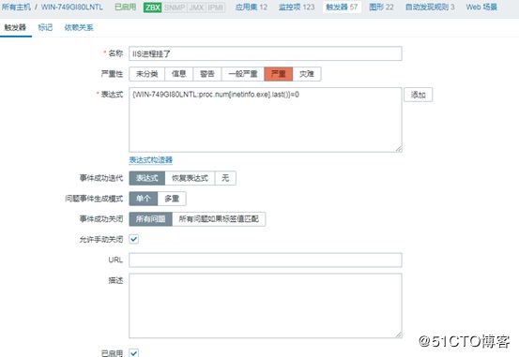Set severity to 警告
The height and width of the screenshot is (357, 519).
[207, 74]
